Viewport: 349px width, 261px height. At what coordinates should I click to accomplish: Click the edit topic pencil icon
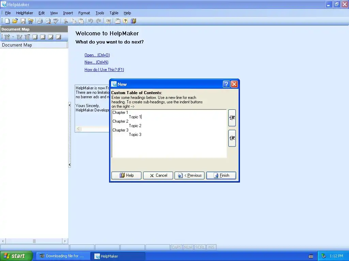pos(19,37)
